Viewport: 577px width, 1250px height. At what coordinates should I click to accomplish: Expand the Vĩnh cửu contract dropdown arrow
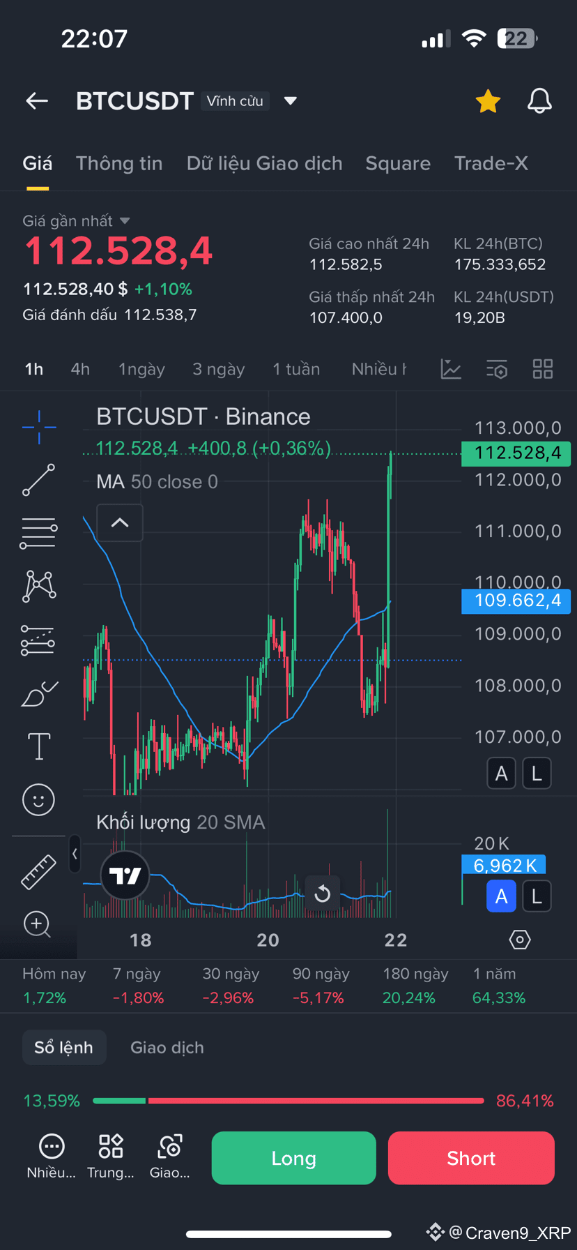click(x=291, y=101)
